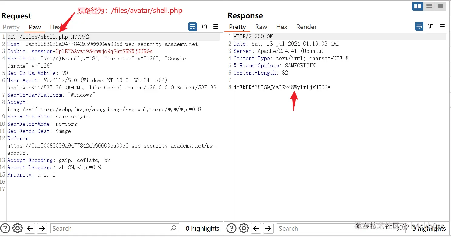Open the Response Hex tab
The height and width of the screenshot is (237, 451).
tap(282, 27)
